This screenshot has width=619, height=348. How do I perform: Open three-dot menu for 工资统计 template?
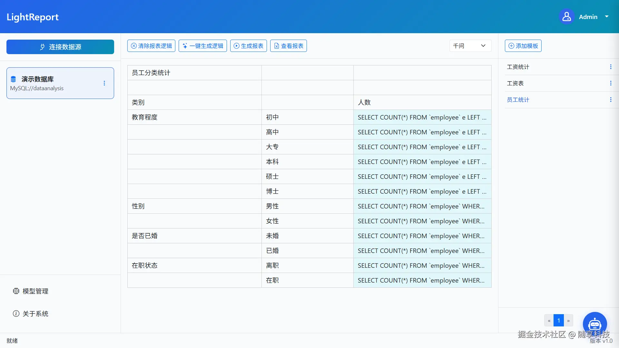(x=611, y=67)
